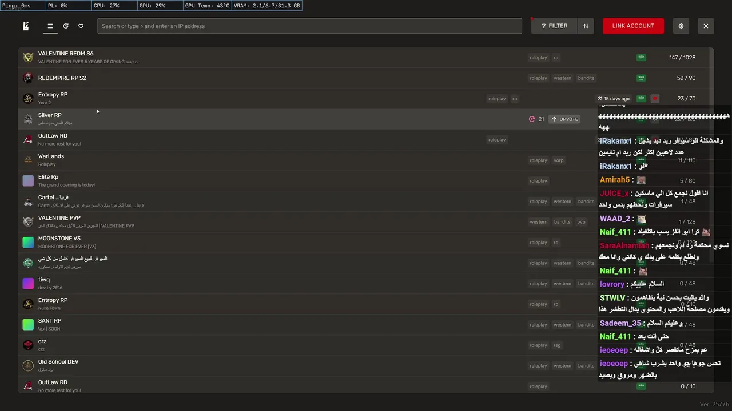Click the LINK ACCOUNT button
732x411 pixels.
point(633,26)
